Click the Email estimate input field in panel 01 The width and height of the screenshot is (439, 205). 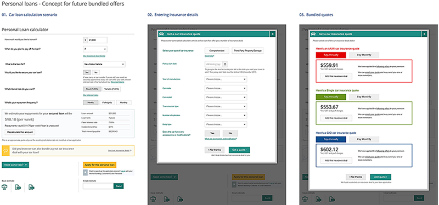(98, 186)
